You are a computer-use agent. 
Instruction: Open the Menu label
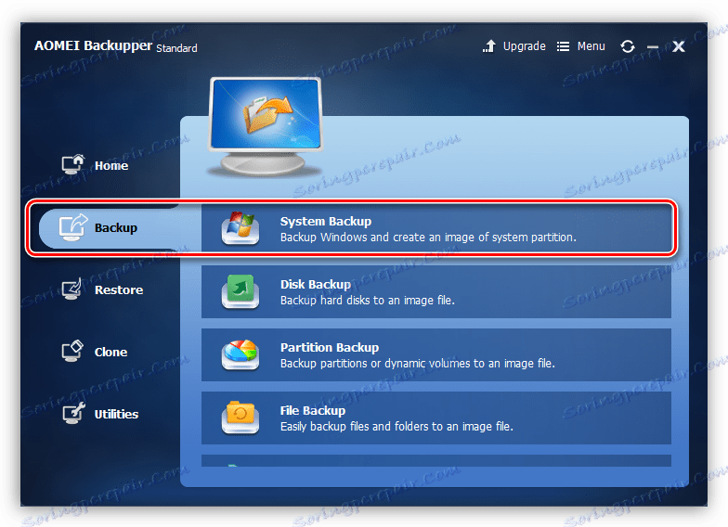591,46
